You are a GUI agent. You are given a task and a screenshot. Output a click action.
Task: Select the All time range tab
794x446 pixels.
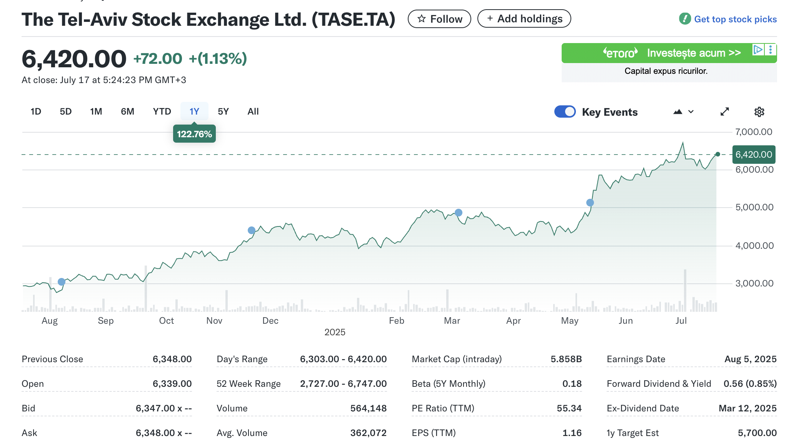(253, 111)
